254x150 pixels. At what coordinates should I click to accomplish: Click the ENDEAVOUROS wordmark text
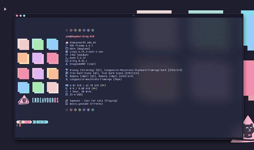[45, 101]
